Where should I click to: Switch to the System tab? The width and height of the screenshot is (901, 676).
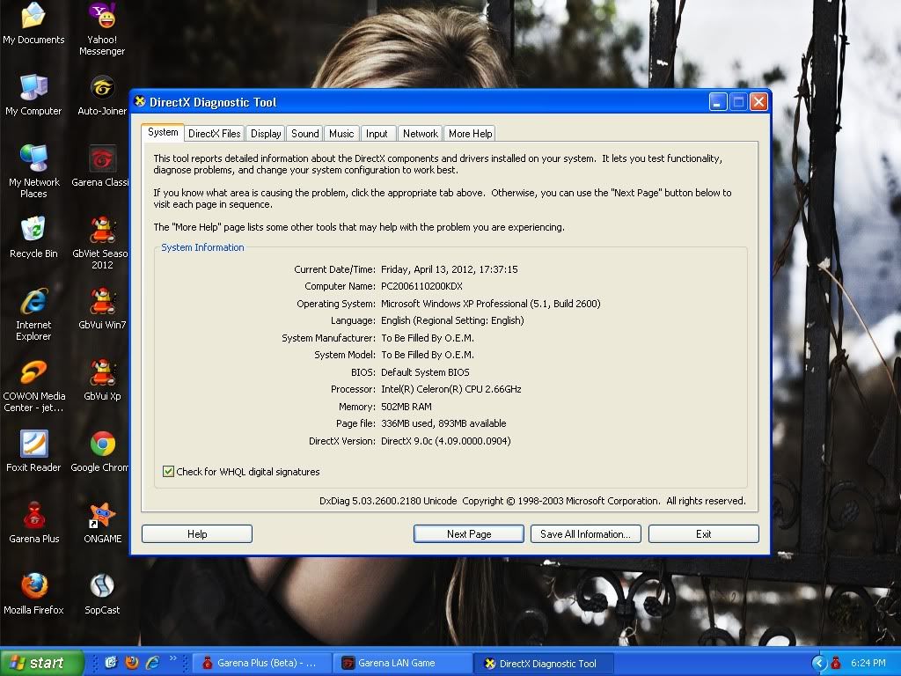(163, 132)
